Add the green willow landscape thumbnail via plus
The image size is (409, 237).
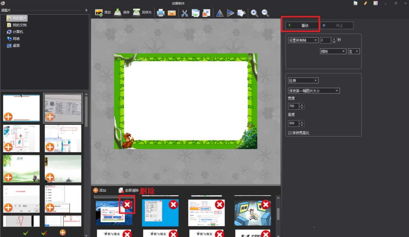(x=8, y=177)
